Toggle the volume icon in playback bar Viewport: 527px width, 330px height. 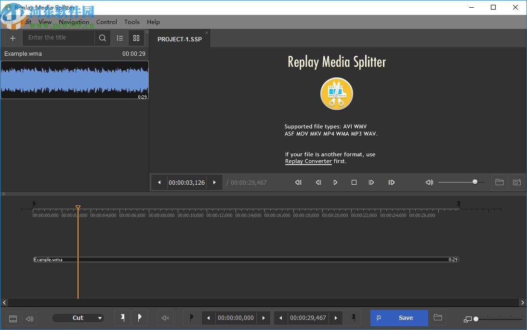coord(429,182)
